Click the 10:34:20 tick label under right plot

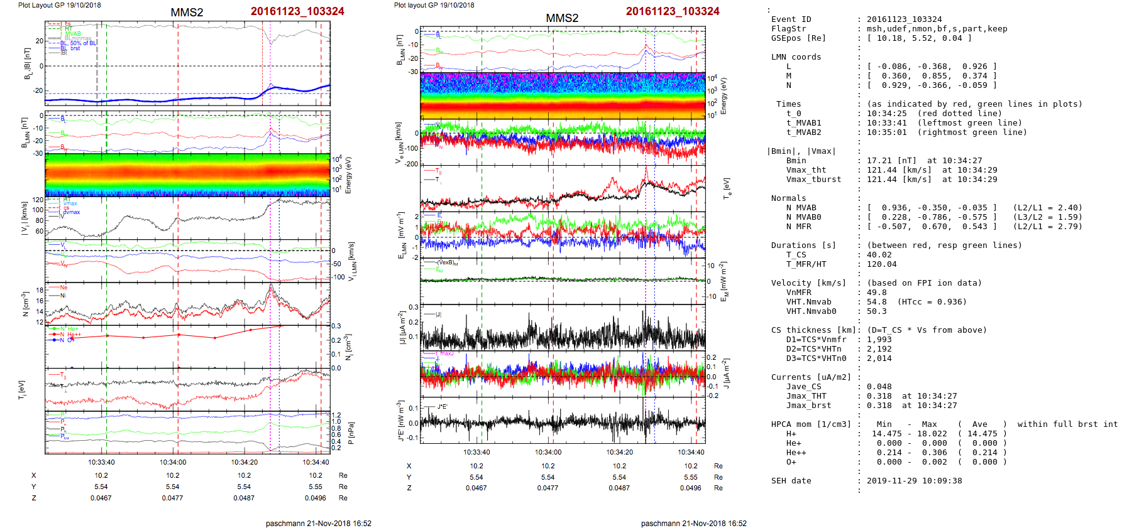[619, 452]
